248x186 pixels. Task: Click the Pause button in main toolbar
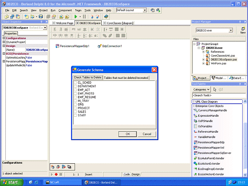(x=84, y=16)
